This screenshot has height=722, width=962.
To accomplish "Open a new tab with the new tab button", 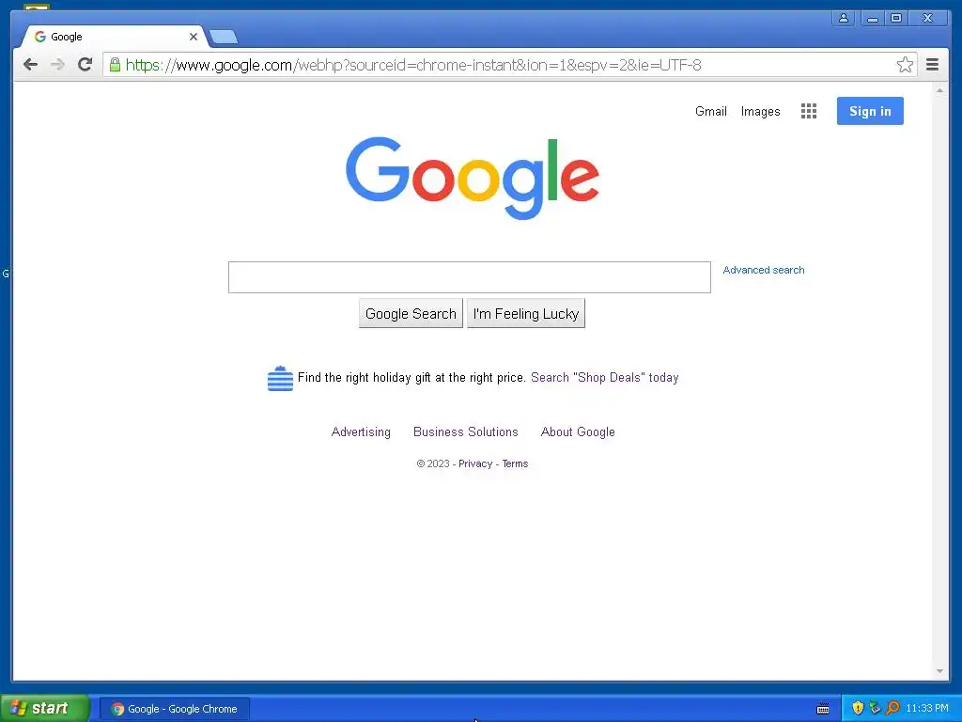I will [224, 37].
